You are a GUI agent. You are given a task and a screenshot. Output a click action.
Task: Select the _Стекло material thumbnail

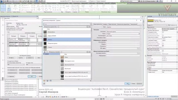click(x=45, y=47)
